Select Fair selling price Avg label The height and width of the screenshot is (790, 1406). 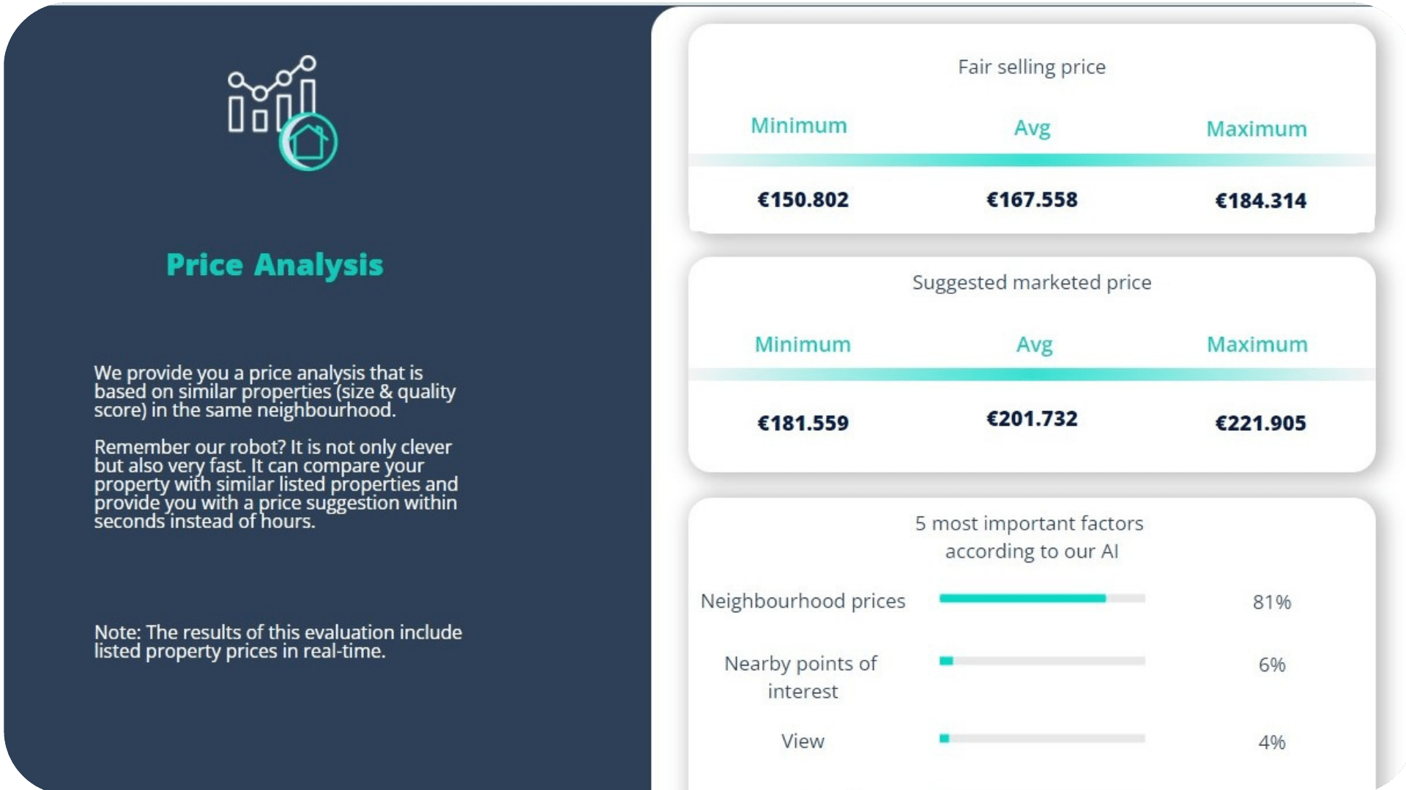tap(1032, 128)
